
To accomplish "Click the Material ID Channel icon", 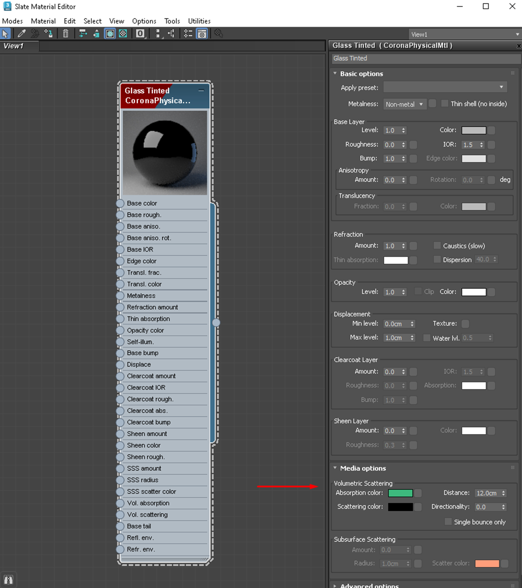I will click(140, 34).
